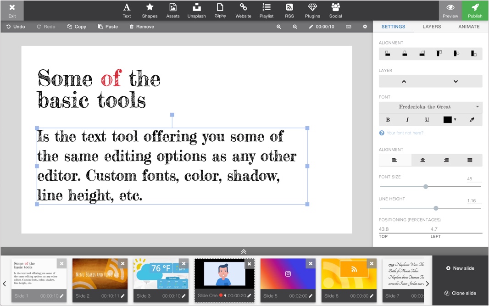The height and width of the screenshot is (306, 489).
Task: Toggle bold formatting
Action: [388, 119]
